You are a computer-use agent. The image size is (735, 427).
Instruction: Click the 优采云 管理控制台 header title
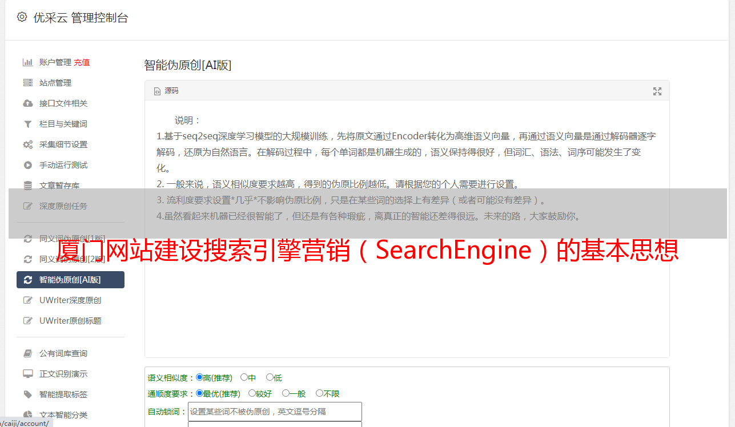tap(81, 18)
